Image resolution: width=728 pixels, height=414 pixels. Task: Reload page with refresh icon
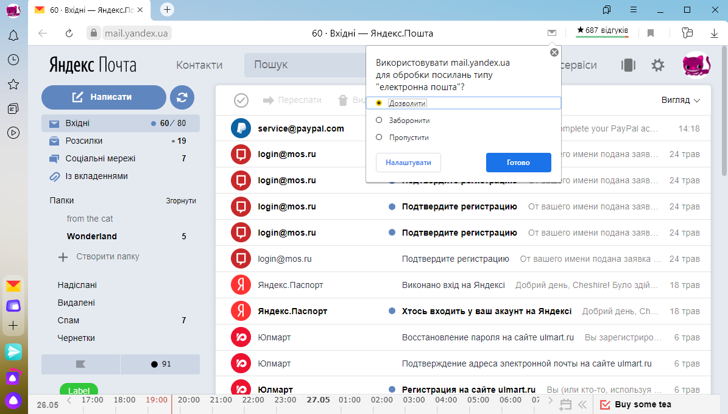point(69,33)
